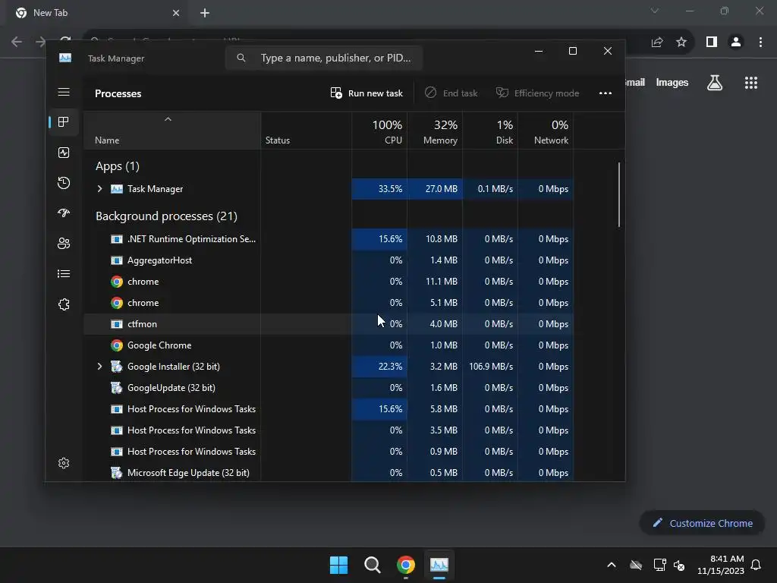
Task: Toggle sort direction arrow above Name column
Action: tap(168, 119)
